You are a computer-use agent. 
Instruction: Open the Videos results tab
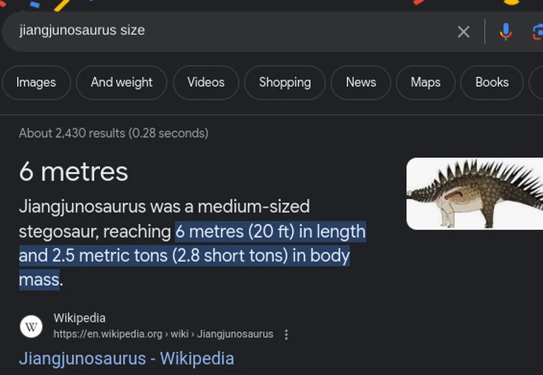tap(206, 83)
